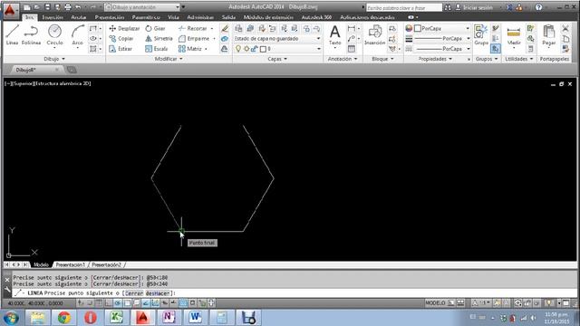The width and height of the screenshot is (580, 326).
Task: Open the color PorCapa dropdown
Action: point(442,28)
